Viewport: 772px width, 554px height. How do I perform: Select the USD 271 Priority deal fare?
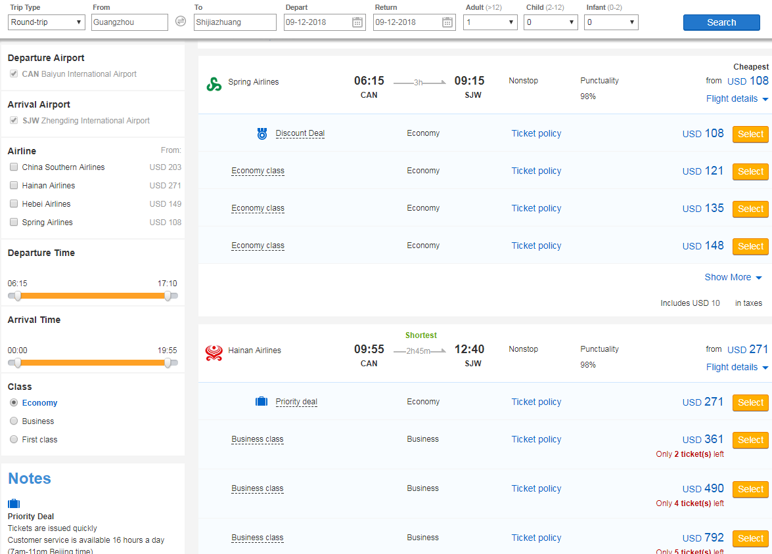click(x=750, y=402)
